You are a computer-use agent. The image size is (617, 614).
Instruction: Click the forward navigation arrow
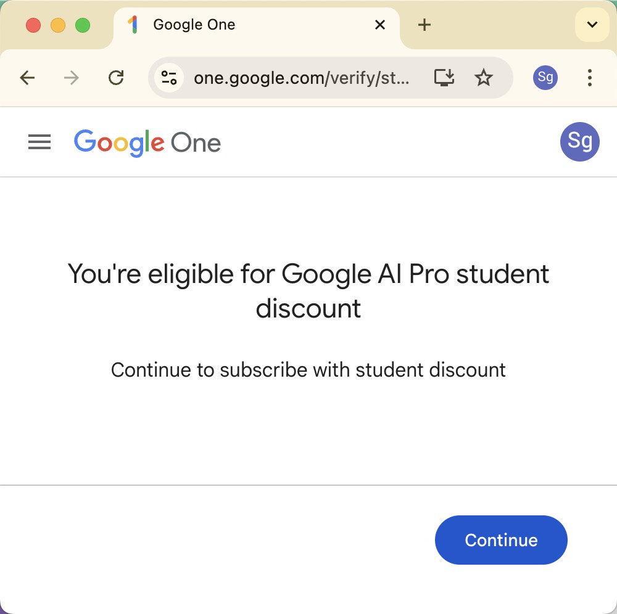tap(71, 78)
